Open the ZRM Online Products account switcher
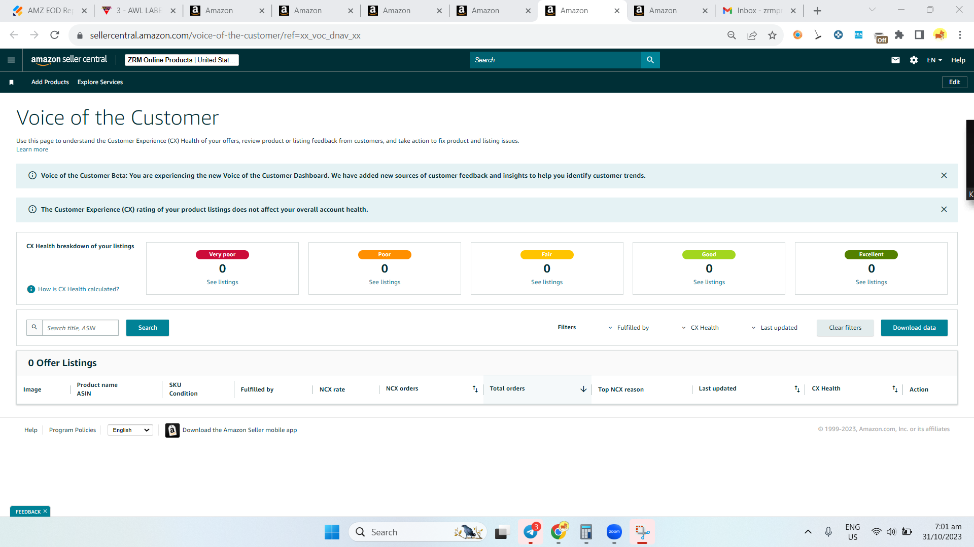974x547 pixels. pos(182,60)
